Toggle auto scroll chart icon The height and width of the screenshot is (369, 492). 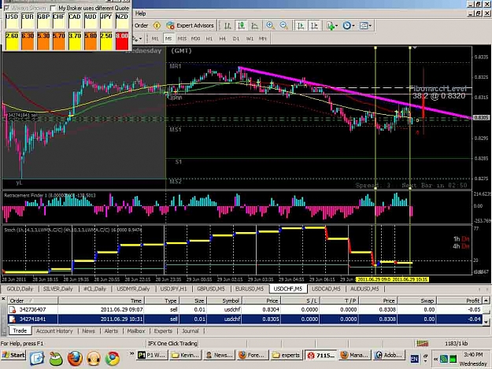click(x=300, y=26)
